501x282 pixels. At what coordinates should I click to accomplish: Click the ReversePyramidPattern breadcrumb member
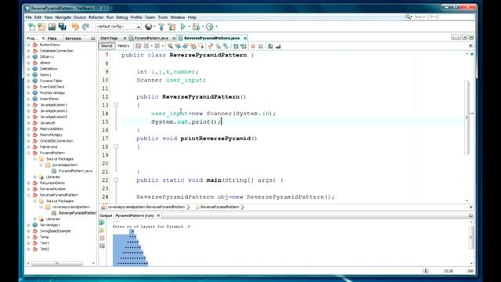point(220,207)
